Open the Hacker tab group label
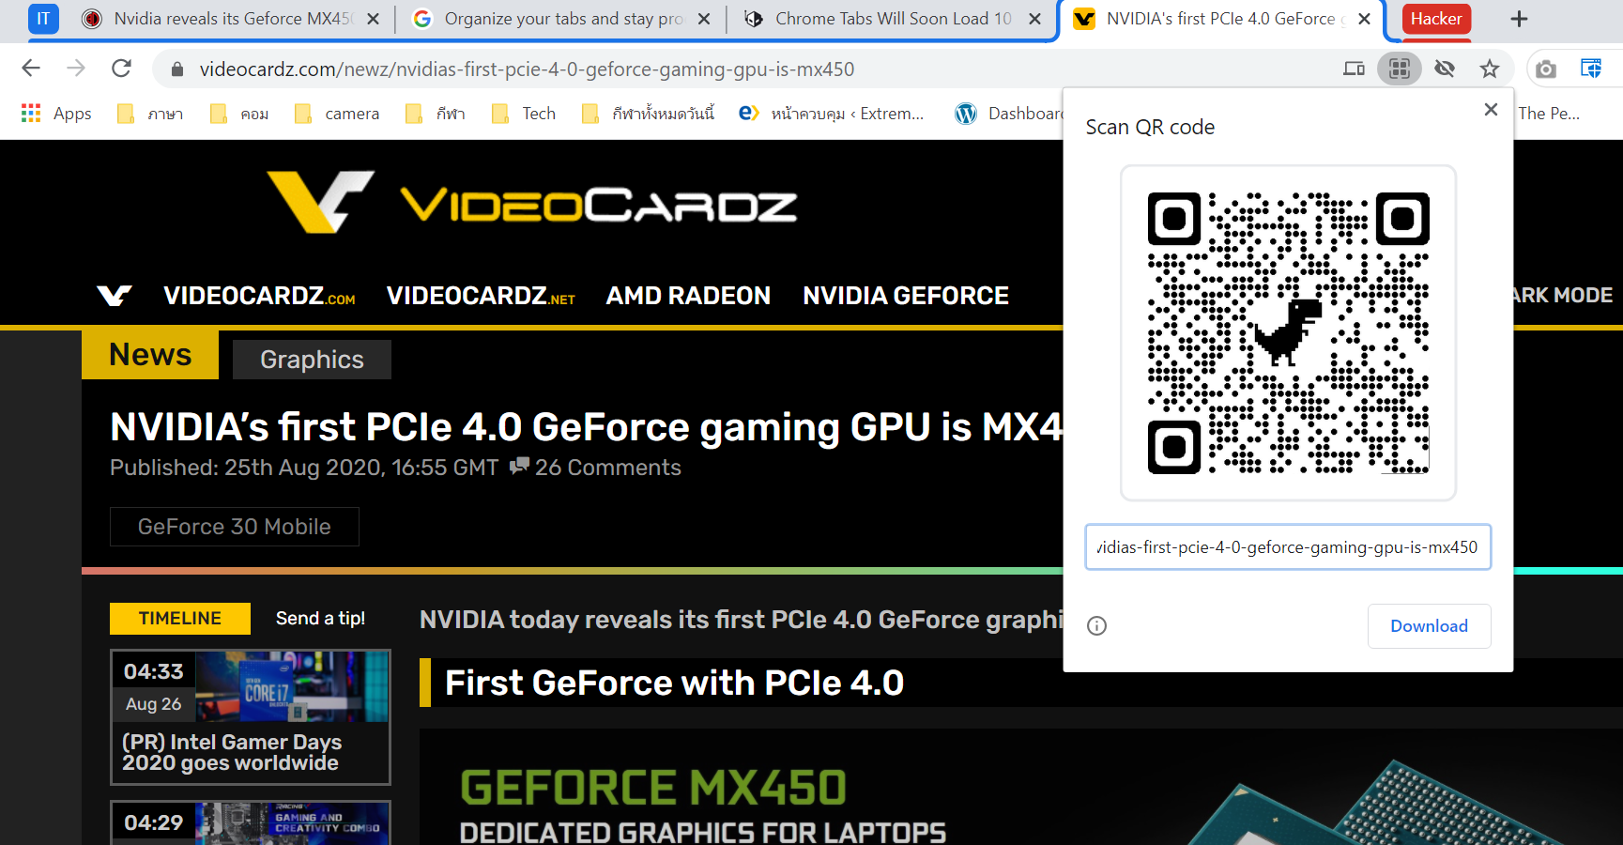 click(x=1436, y=19)
